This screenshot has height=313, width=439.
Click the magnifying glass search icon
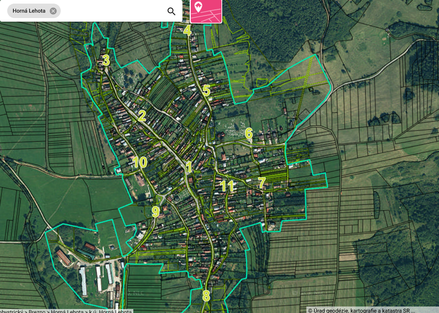(171, 11)
